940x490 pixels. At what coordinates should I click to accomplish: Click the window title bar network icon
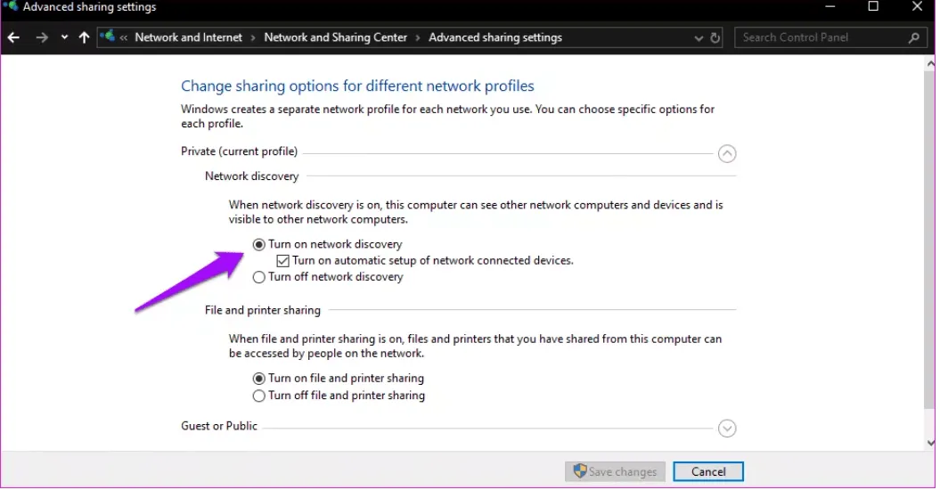(10, 7)
